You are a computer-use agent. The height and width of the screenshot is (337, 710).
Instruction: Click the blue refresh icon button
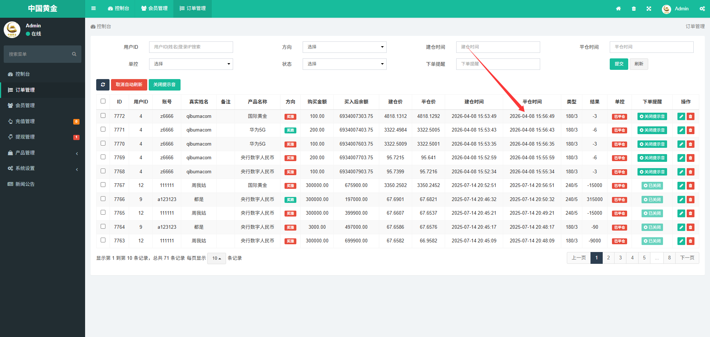103,85
